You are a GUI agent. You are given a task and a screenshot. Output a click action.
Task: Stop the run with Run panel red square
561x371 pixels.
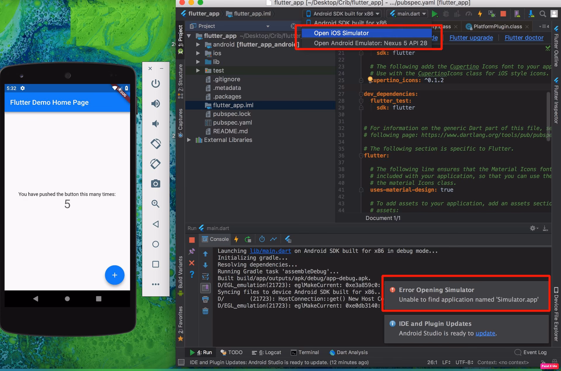pos(192,240)
